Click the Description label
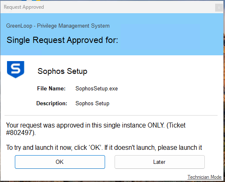 click(x=52, y=103)
